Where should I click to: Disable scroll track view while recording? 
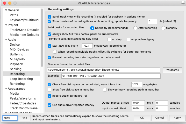(50, 16)
